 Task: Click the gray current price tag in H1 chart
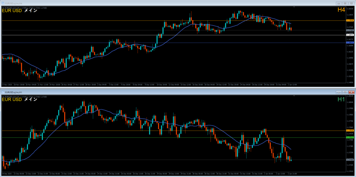(x=350, y=160)
